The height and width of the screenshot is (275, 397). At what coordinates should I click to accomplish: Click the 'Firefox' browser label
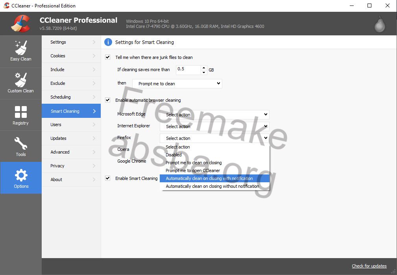click(124, 137)
